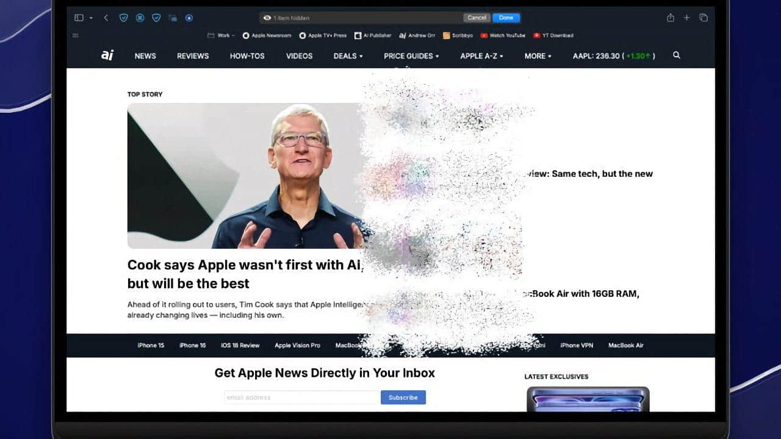Expand the MORE dropdown menu
This screenshot has width=781, height=439.
(x=538, y=56)
